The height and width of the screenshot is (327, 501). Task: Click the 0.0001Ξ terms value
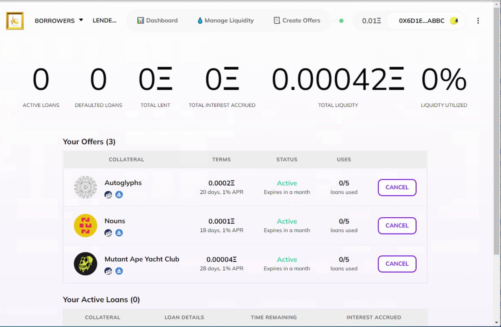coord(221,221)
